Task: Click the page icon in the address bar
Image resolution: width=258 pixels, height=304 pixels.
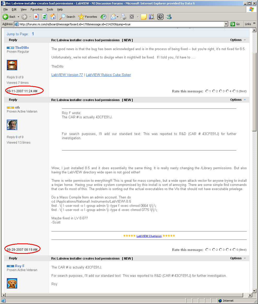Action: click(17, 24)
